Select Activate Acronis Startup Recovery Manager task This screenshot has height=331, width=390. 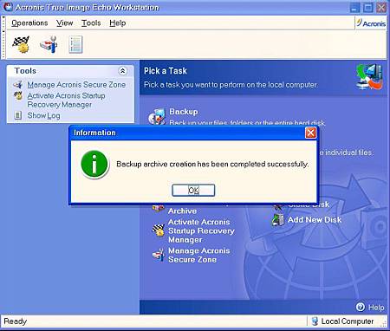(x=201, y=230)
